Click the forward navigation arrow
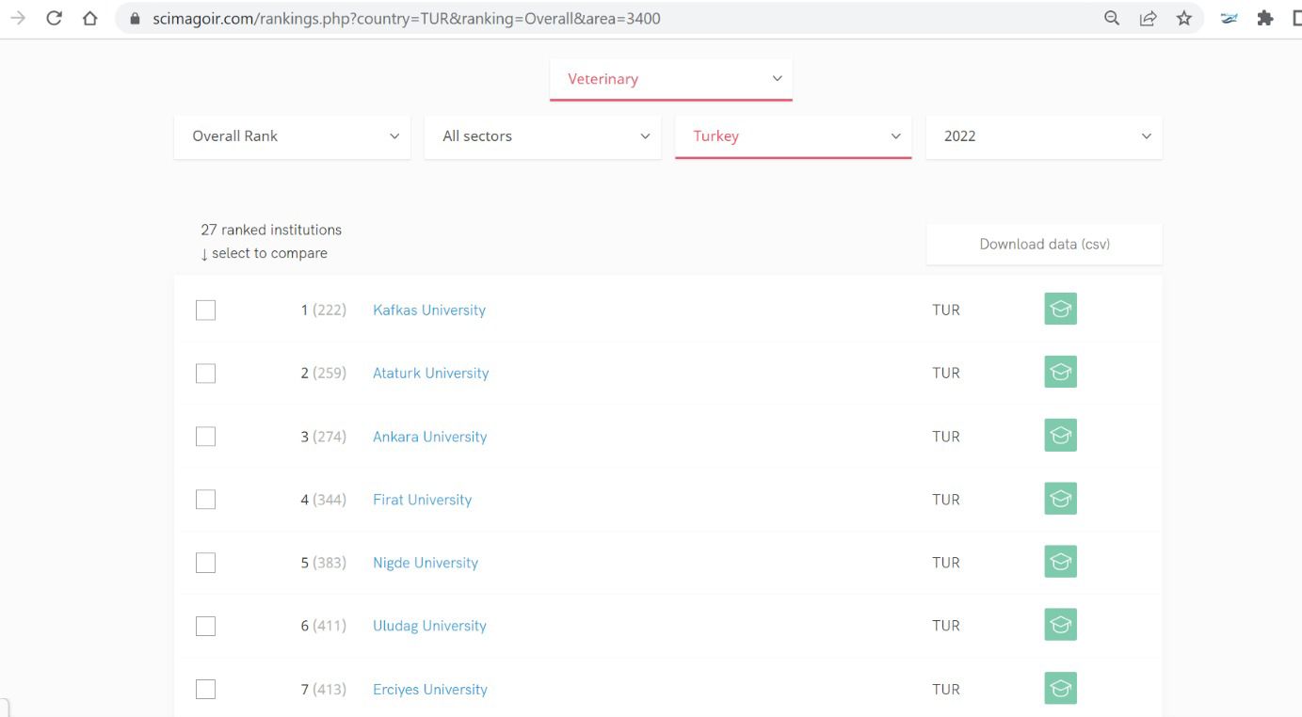 (17, 18)
